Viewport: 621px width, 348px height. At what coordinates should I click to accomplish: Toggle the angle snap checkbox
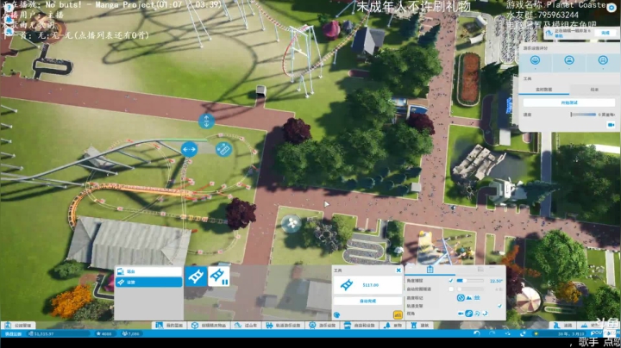tap(450, 281)
